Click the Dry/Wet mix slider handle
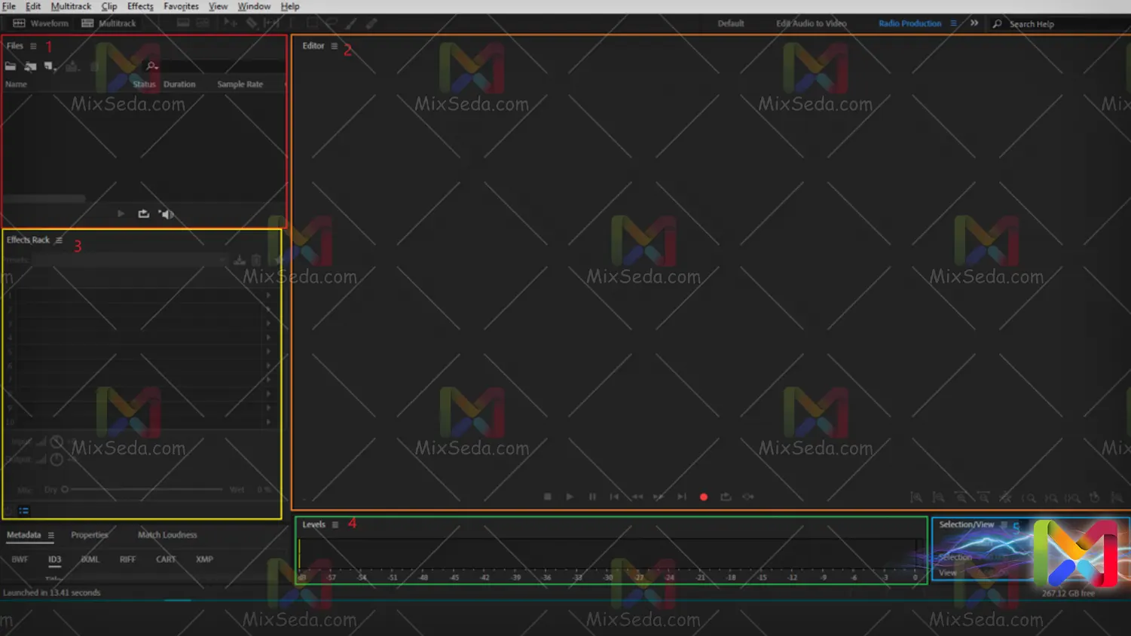1131x636 pixels. [65, 490]
